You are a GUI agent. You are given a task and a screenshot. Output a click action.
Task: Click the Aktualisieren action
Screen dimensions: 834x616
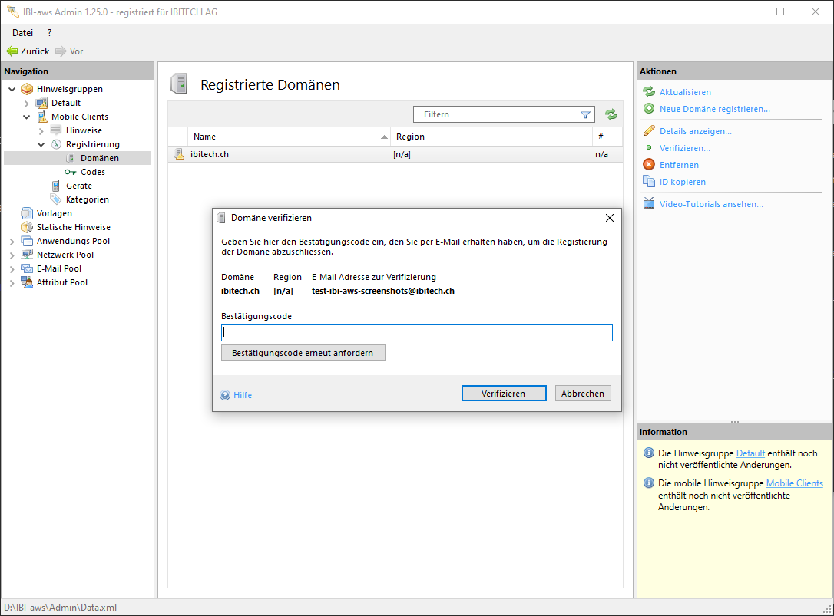[x=685, y=92]
